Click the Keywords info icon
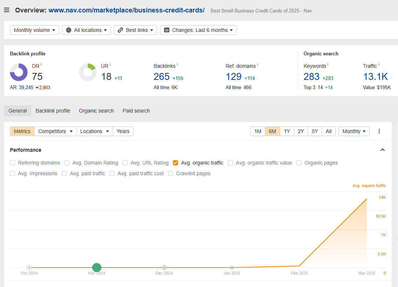The width and height of the screenshot is (398, 287). point(328,65)
